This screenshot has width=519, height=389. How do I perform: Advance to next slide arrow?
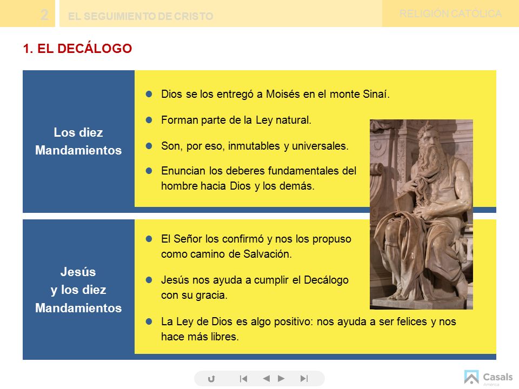pyautogui.click(x=281, y=378)
